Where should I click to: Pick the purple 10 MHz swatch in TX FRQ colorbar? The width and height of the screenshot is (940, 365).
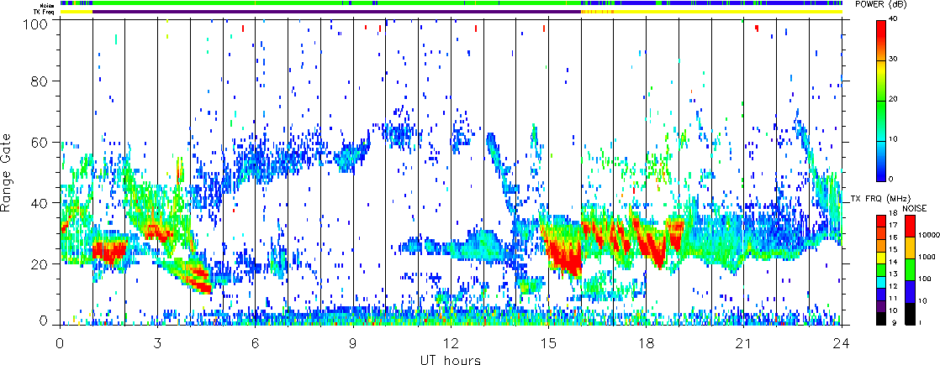(x=881, y=306)
